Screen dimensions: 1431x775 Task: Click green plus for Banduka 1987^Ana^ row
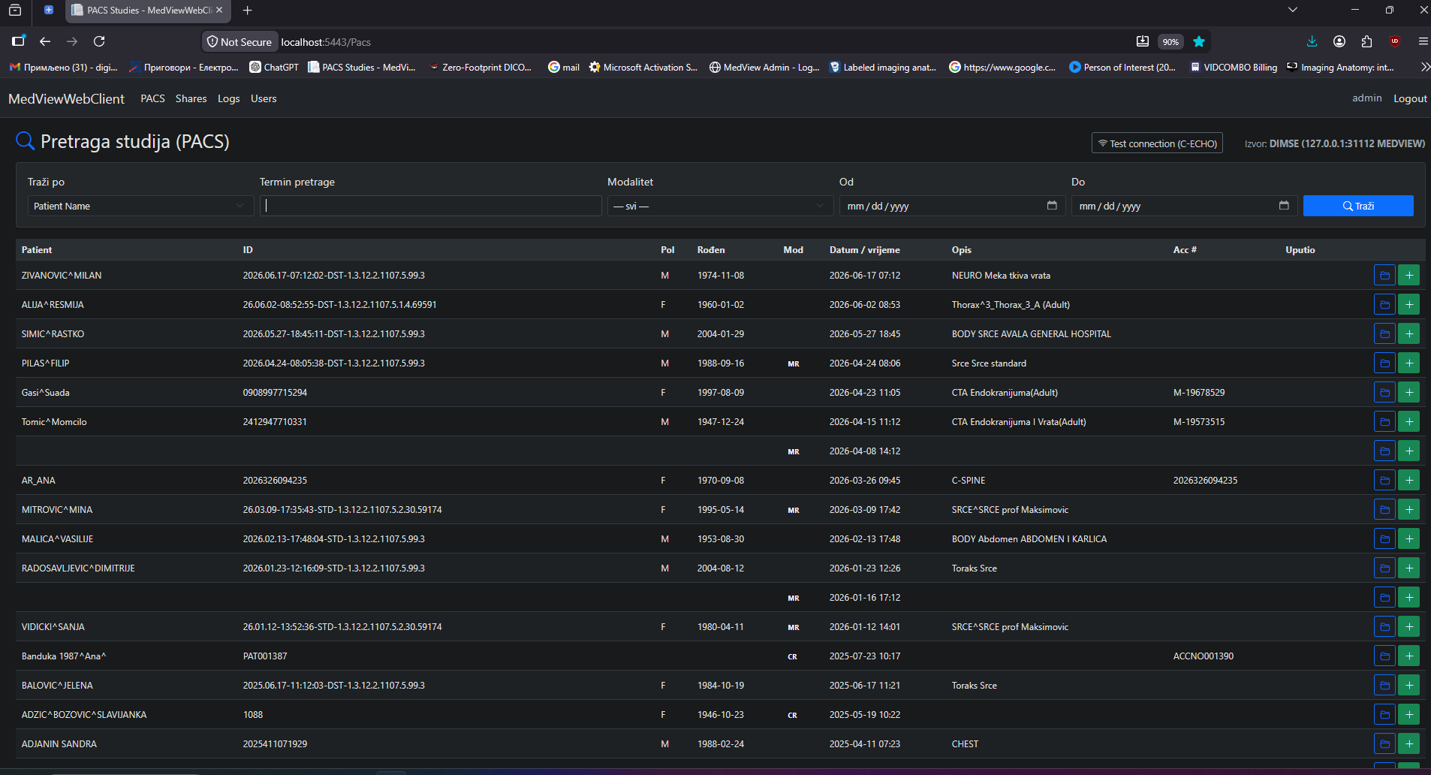pyautogui.click(x=1409, y=656)
